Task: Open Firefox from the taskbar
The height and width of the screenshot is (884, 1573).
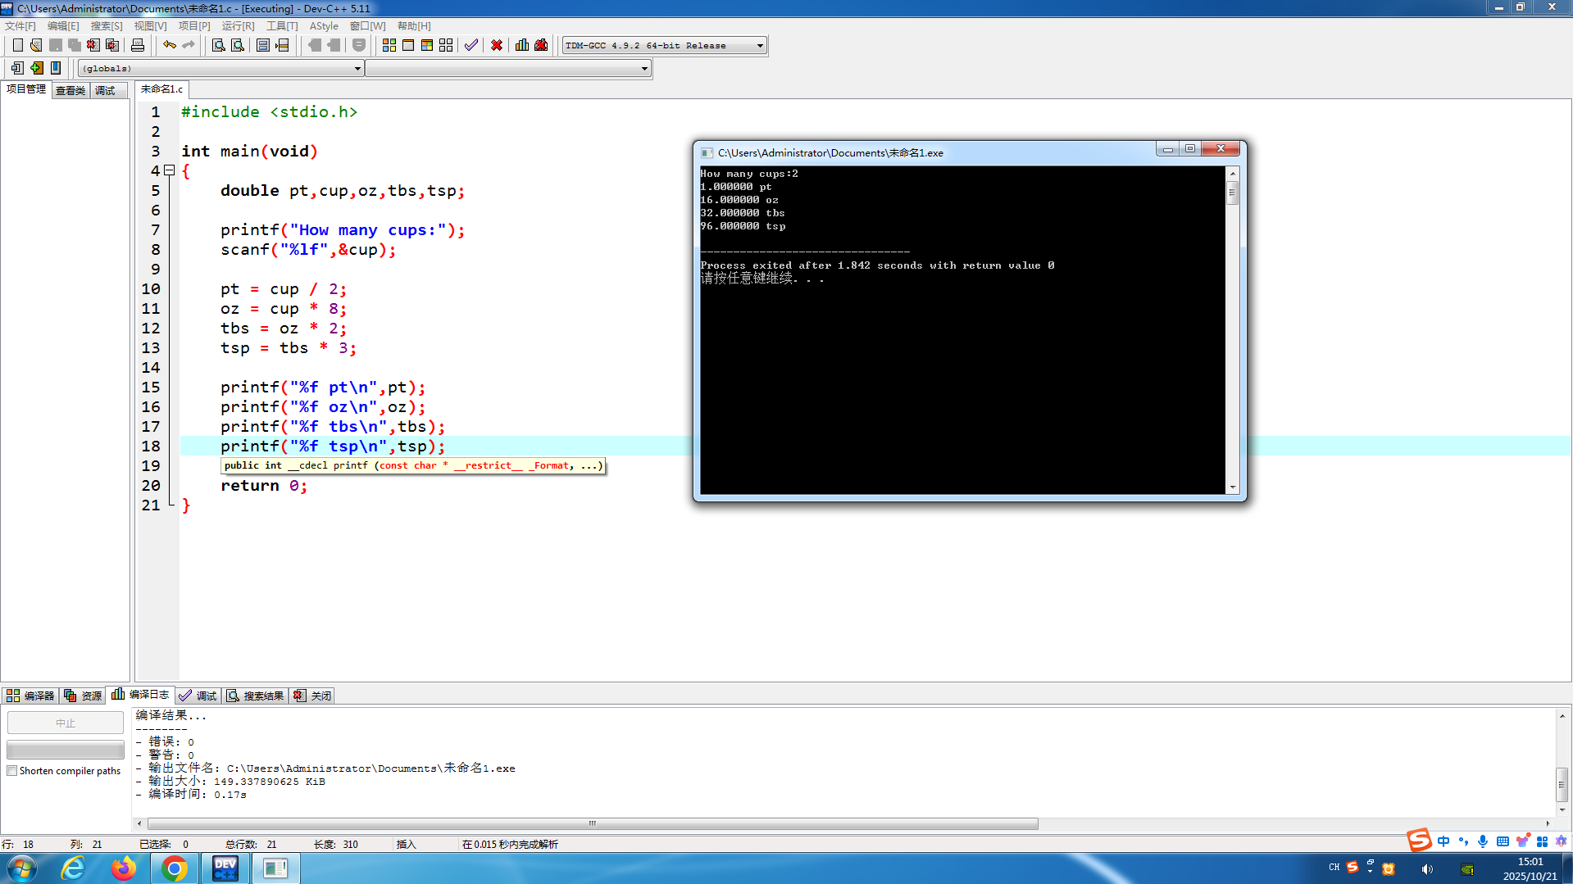Action: point(124,868)
